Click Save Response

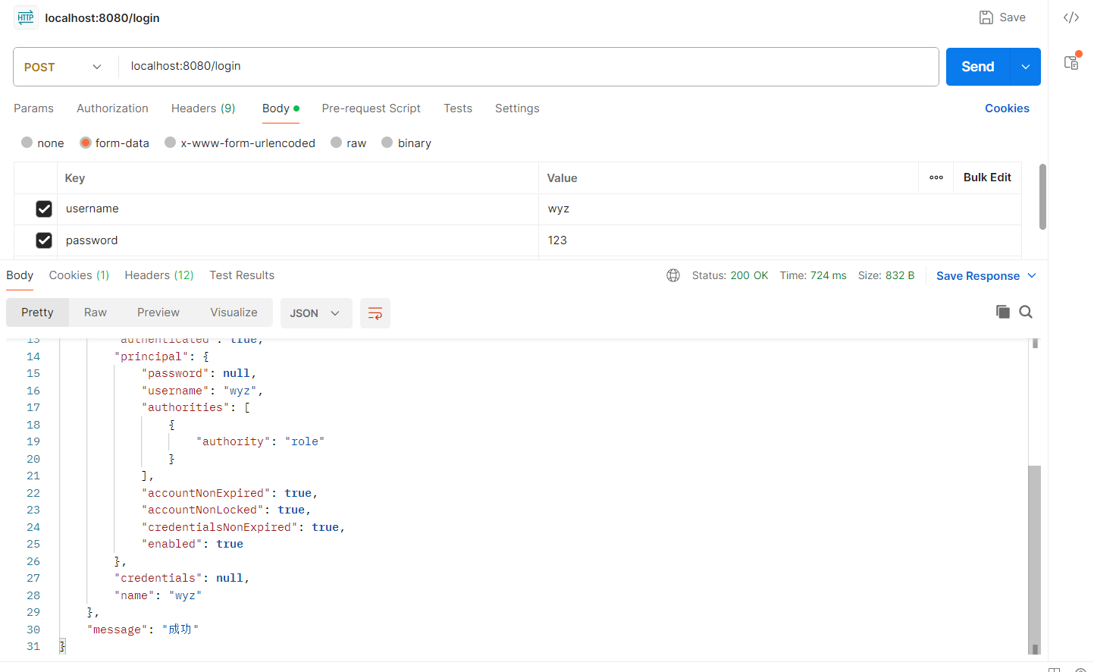(978, 276)
